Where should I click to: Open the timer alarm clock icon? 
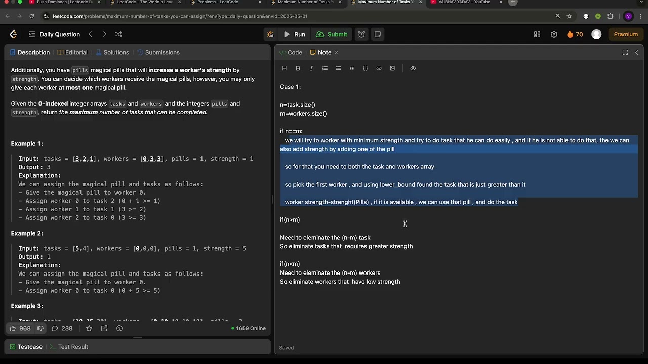[x=361, y=34]
